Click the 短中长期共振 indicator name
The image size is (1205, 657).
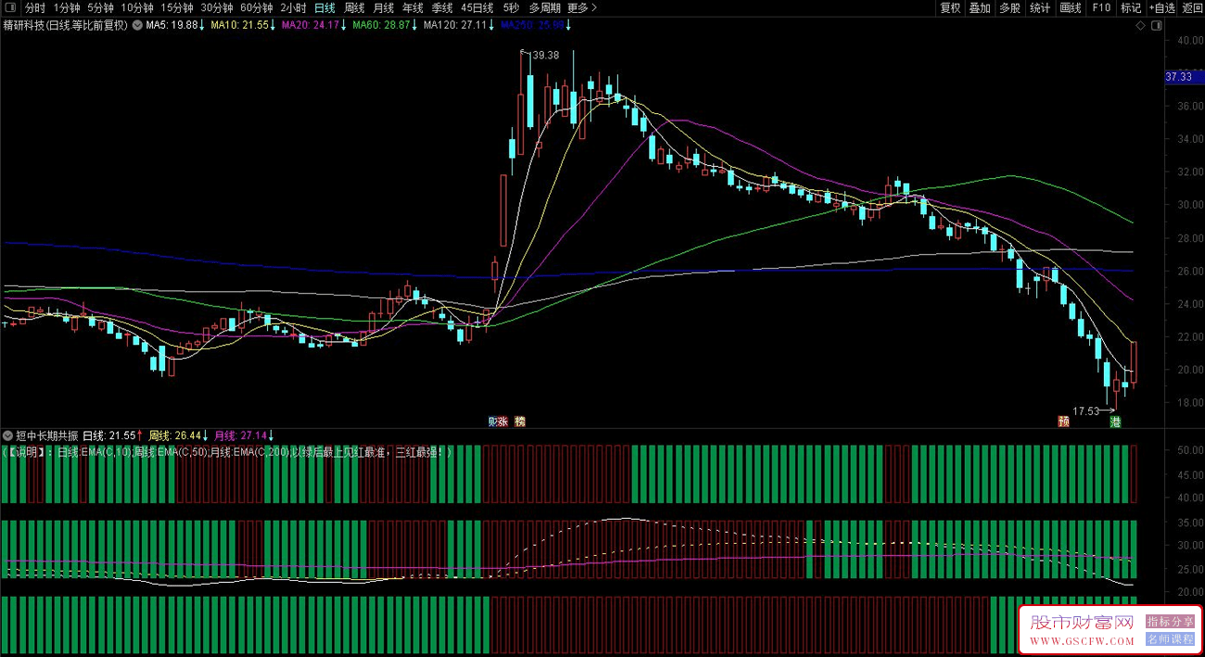coord(47,435)
